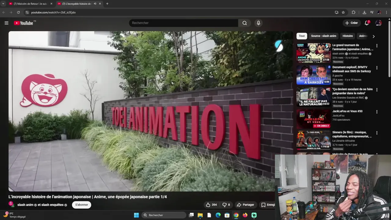Image resolution: width=391 pixels, height=220 pixels.
Task: Click the 'Créer' button
Action: (x=351, y=23)
